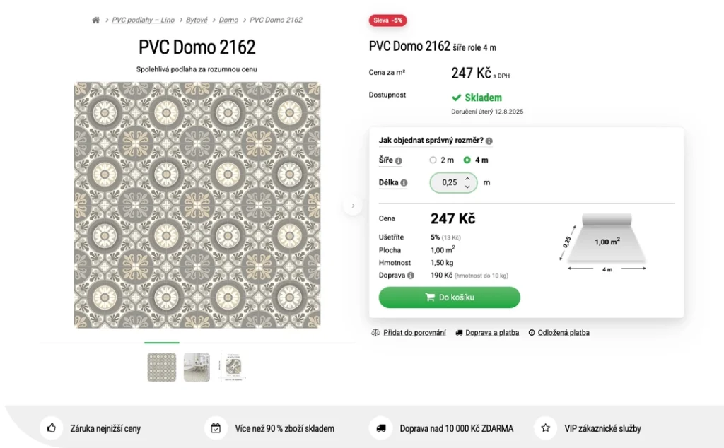Viewport: 724px width, 448px height.
Task: Open the 'Přidat do porovnání' link
Action: [x=414, y=333]
